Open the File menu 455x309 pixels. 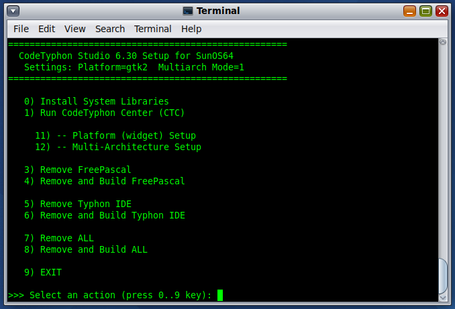[x=21, y=29]
